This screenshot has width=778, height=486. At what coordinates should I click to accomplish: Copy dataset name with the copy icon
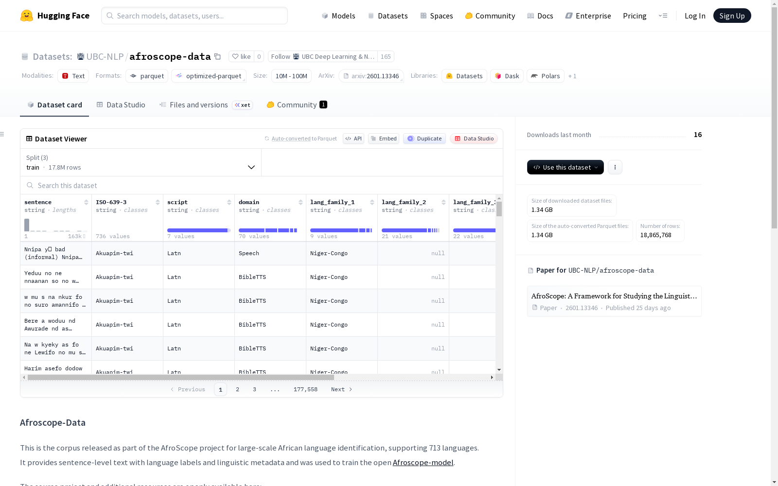218,57
